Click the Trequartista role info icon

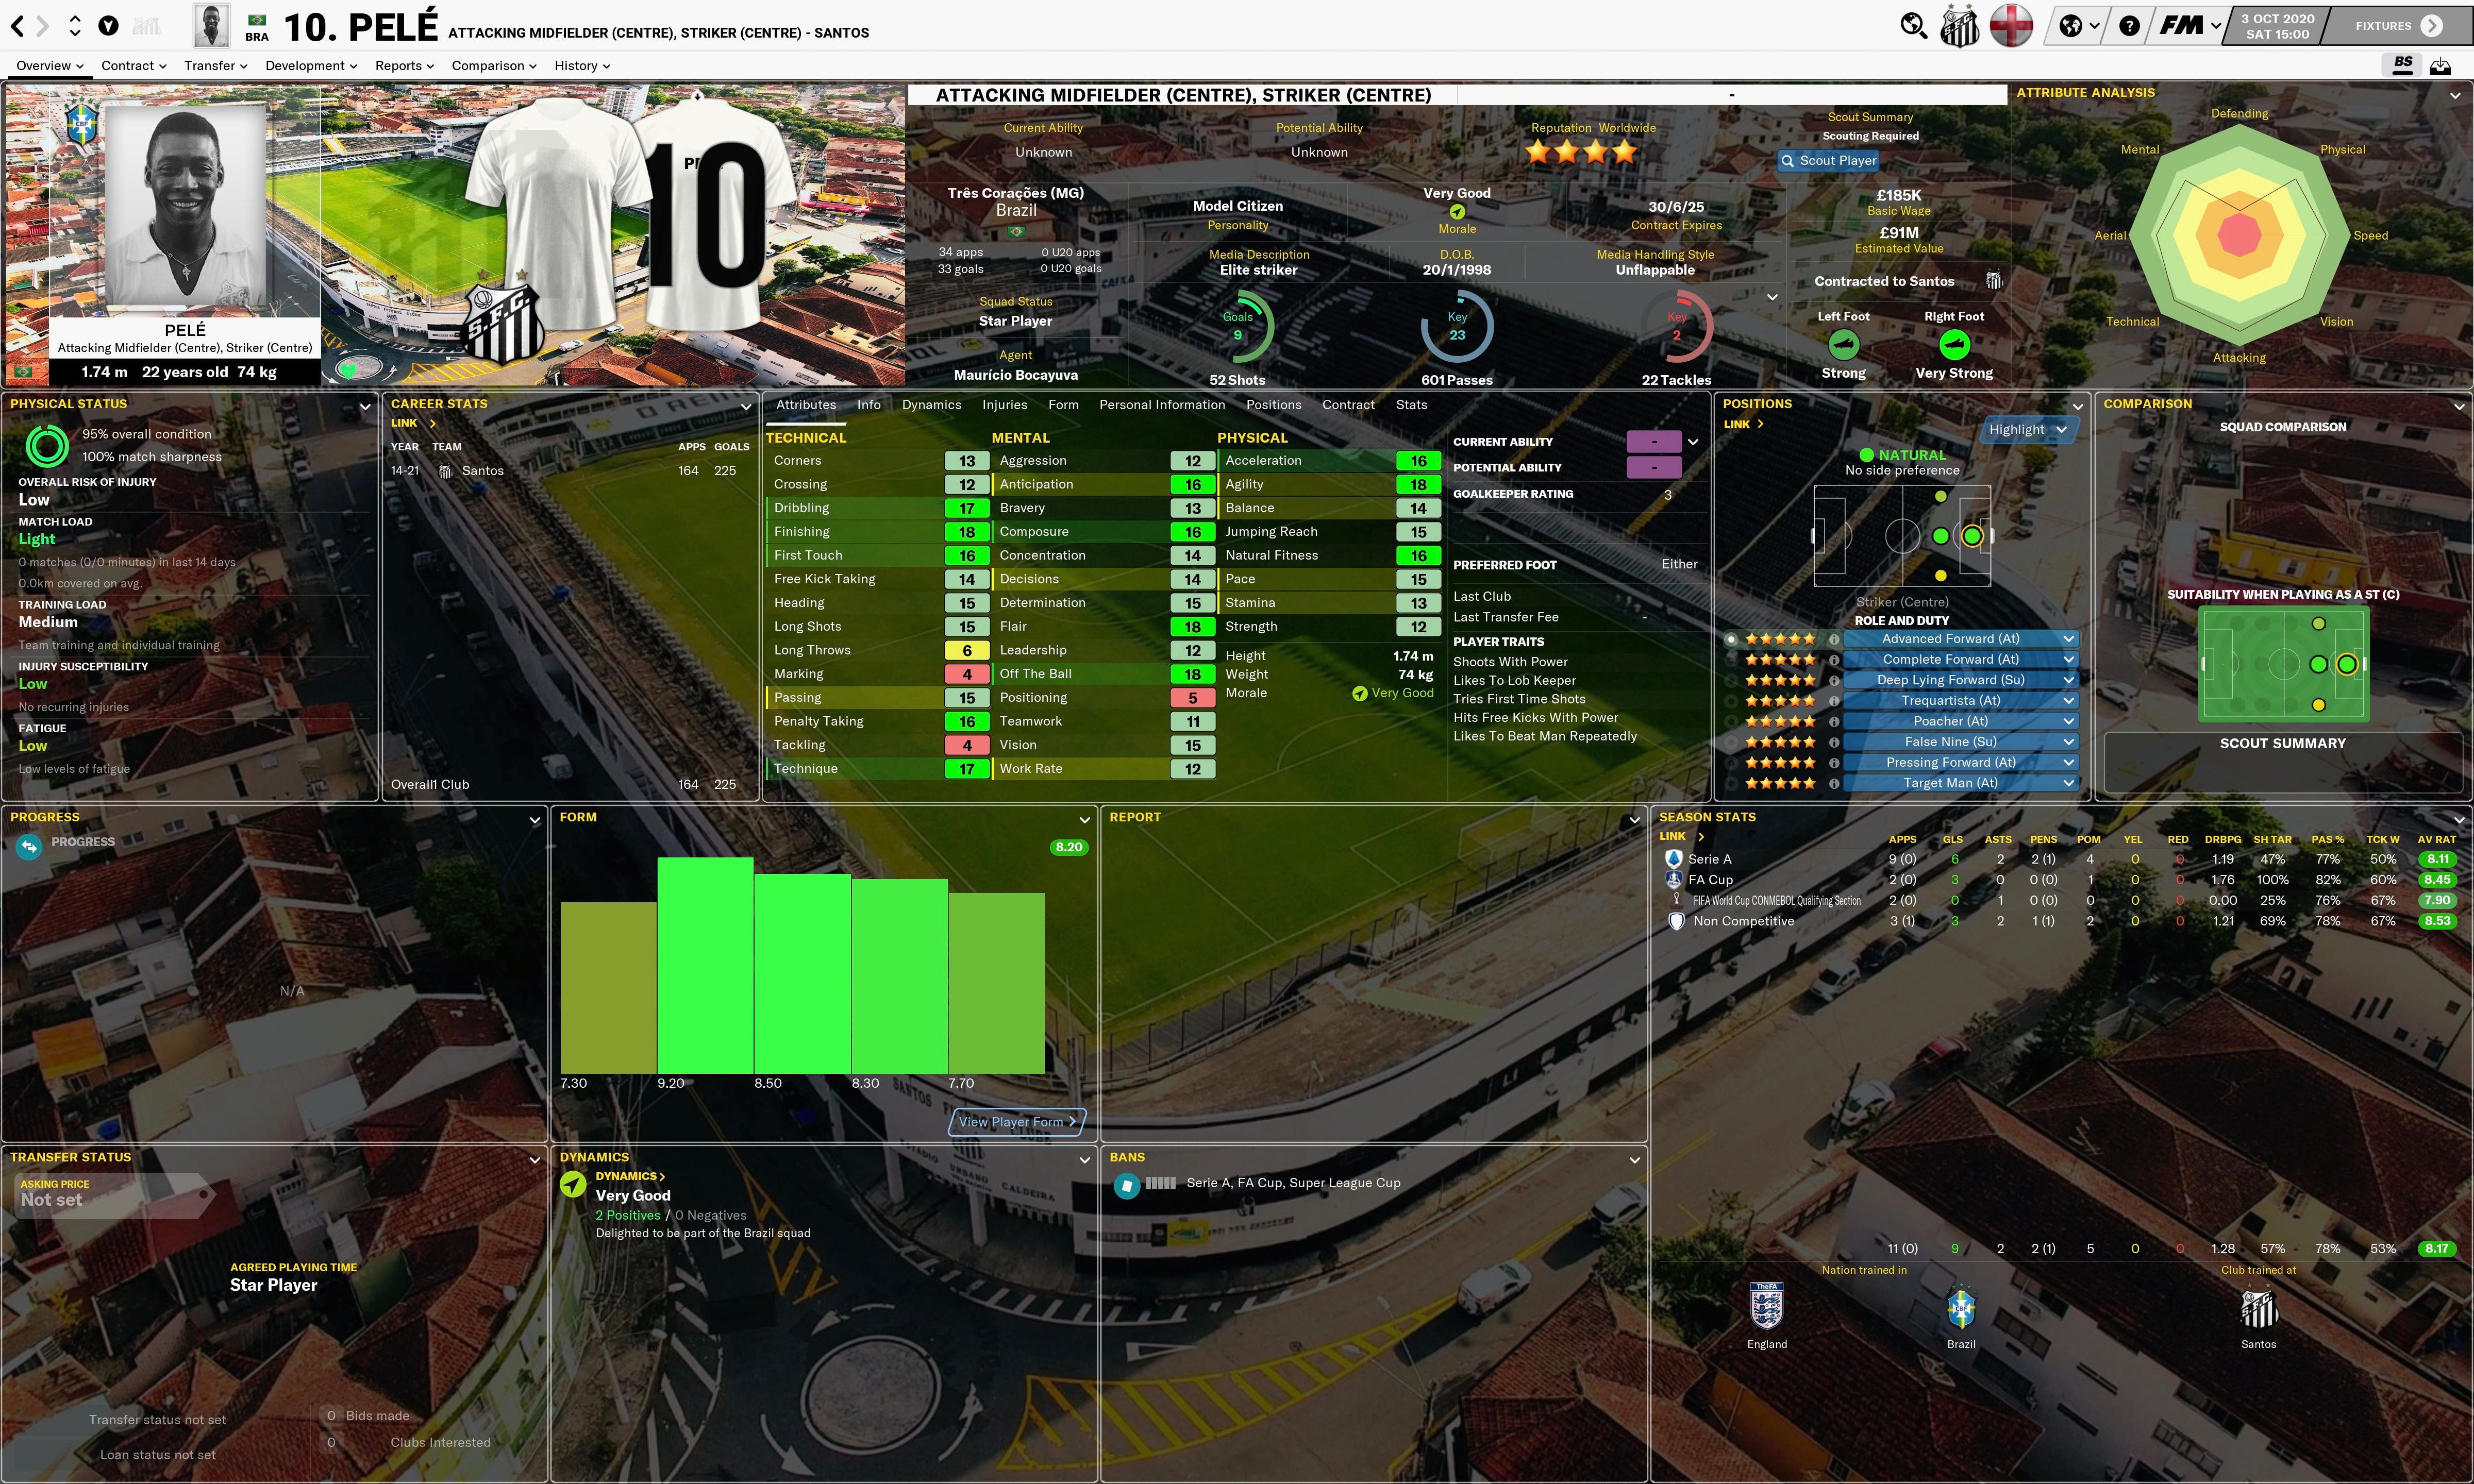click(1834, 701)
